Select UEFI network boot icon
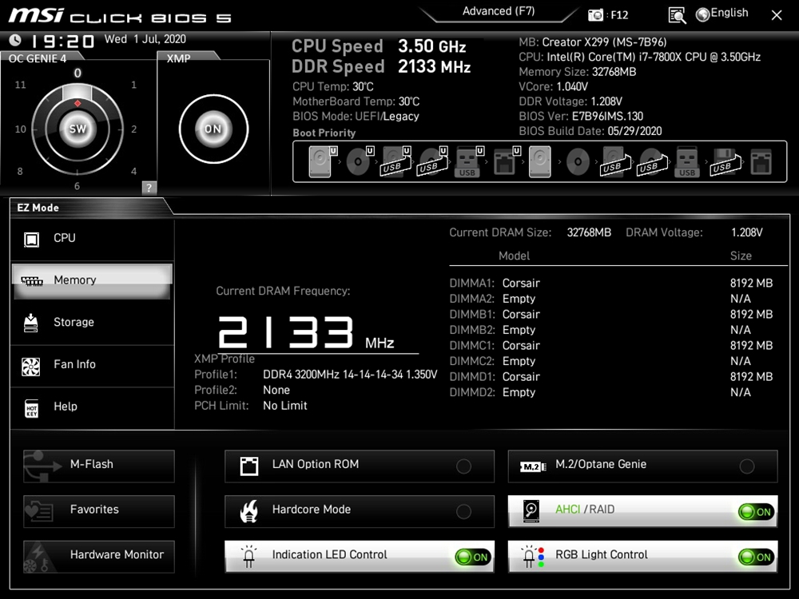 click(x=506, y=162)
